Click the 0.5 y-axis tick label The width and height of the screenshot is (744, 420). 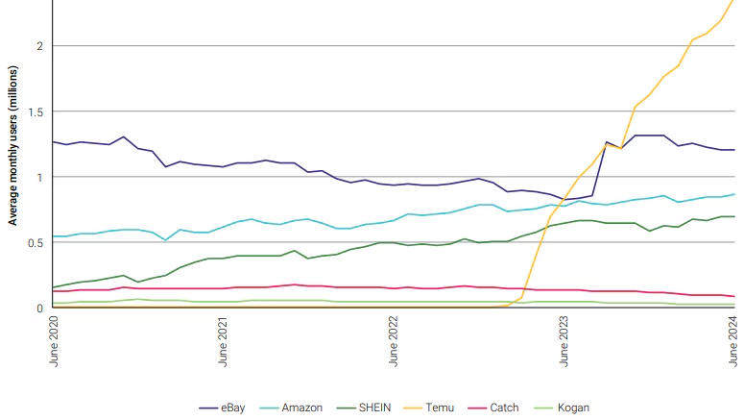[x=36, y=243]
